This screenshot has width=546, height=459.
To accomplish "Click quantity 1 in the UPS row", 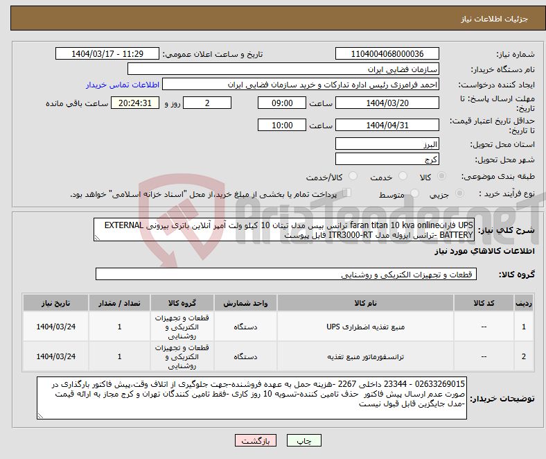I will (x=119, y=327).
